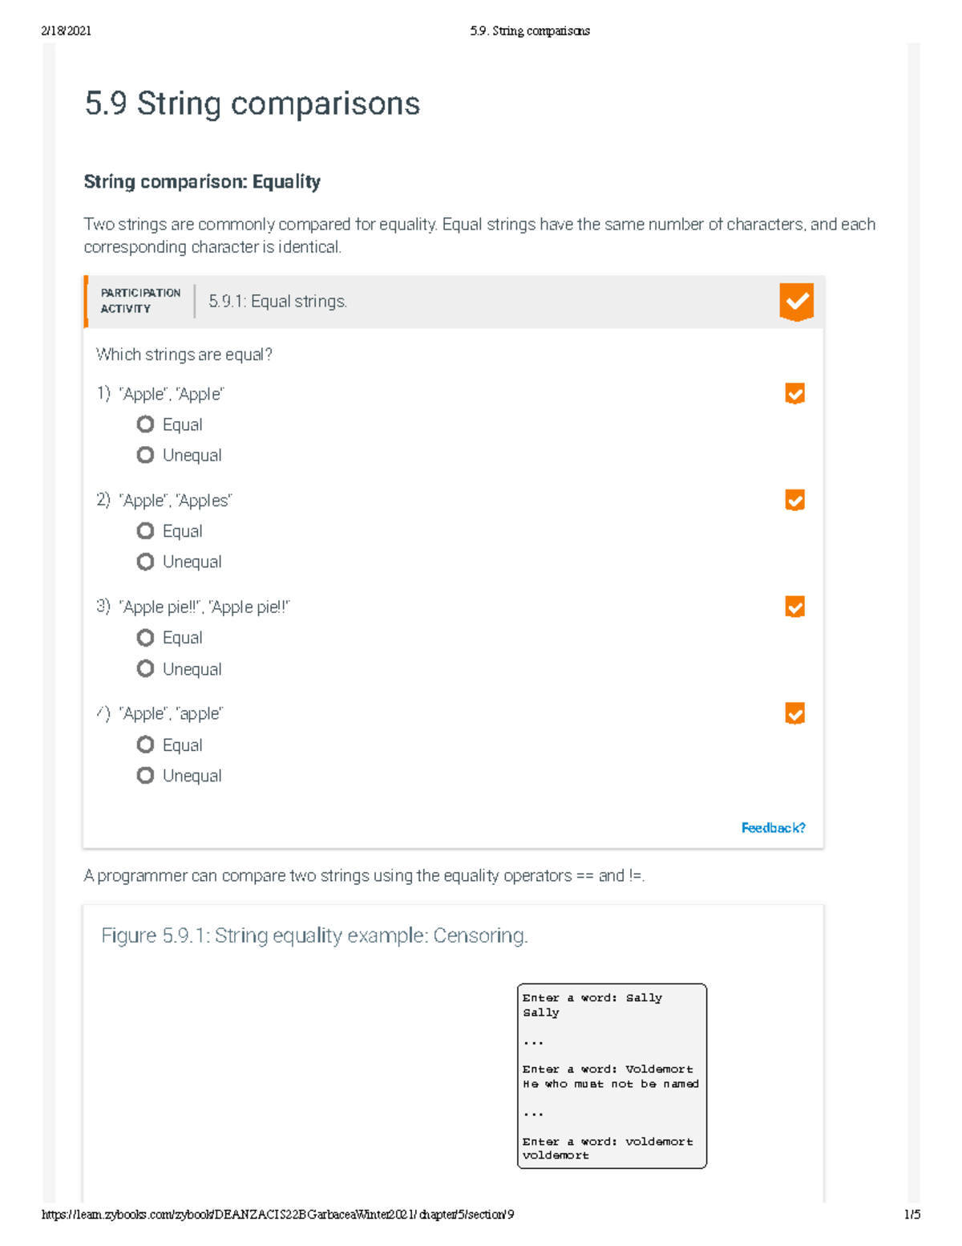Select Equal for the 'Apple', 'Apples' question
This screenshot has width=962, height=1246.
pyautogui.click(x=145, y=530)
